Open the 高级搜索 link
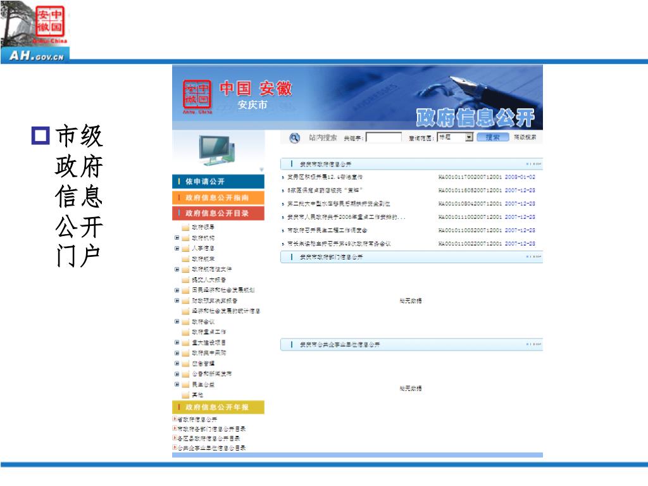The width and height of the screenshot is (648, 486). (x=525, y=137)
